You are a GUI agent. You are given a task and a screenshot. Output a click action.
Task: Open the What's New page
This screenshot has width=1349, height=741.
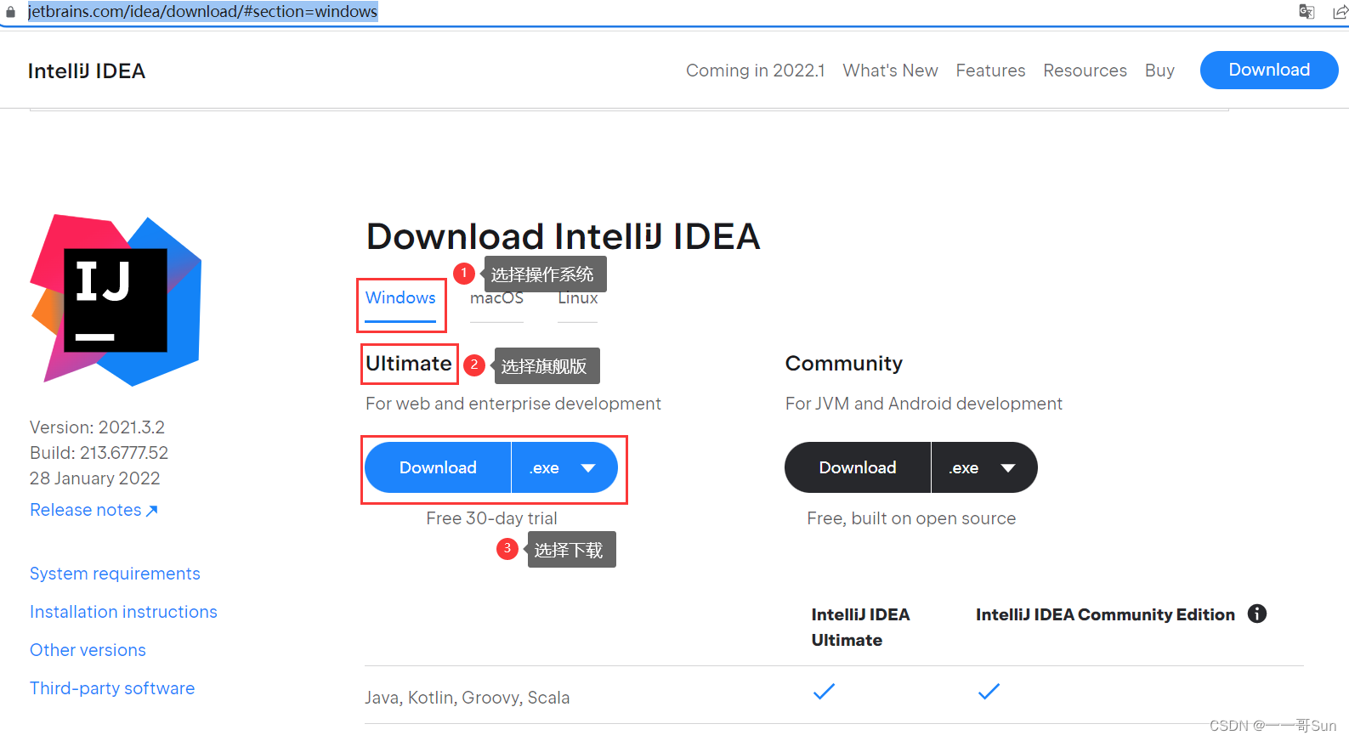[x=890, y=71]
